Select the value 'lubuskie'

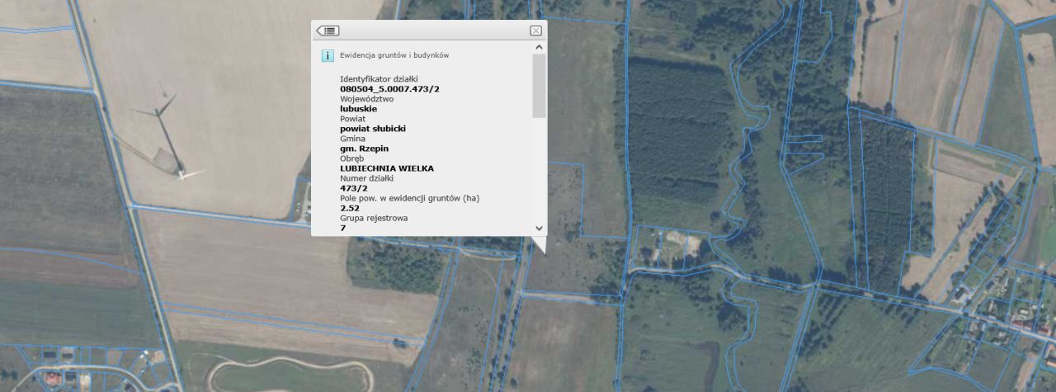[359, 109]
